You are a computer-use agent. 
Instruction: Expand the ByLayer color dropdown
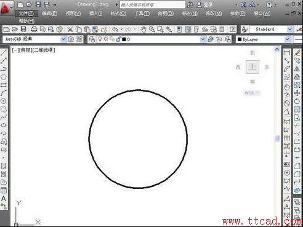[x=288, y=39]
